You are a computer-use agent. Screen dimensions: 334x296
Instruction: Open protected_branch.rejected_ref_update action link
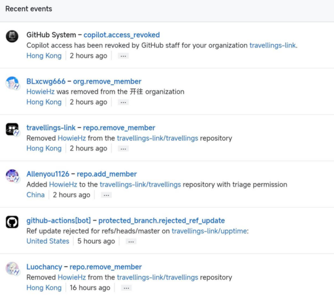pos(162,221)
